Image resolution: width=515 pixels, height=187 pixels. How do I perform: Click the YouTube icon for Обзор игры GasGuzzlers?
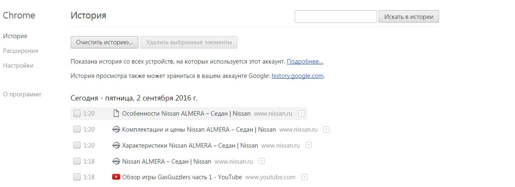116,177
